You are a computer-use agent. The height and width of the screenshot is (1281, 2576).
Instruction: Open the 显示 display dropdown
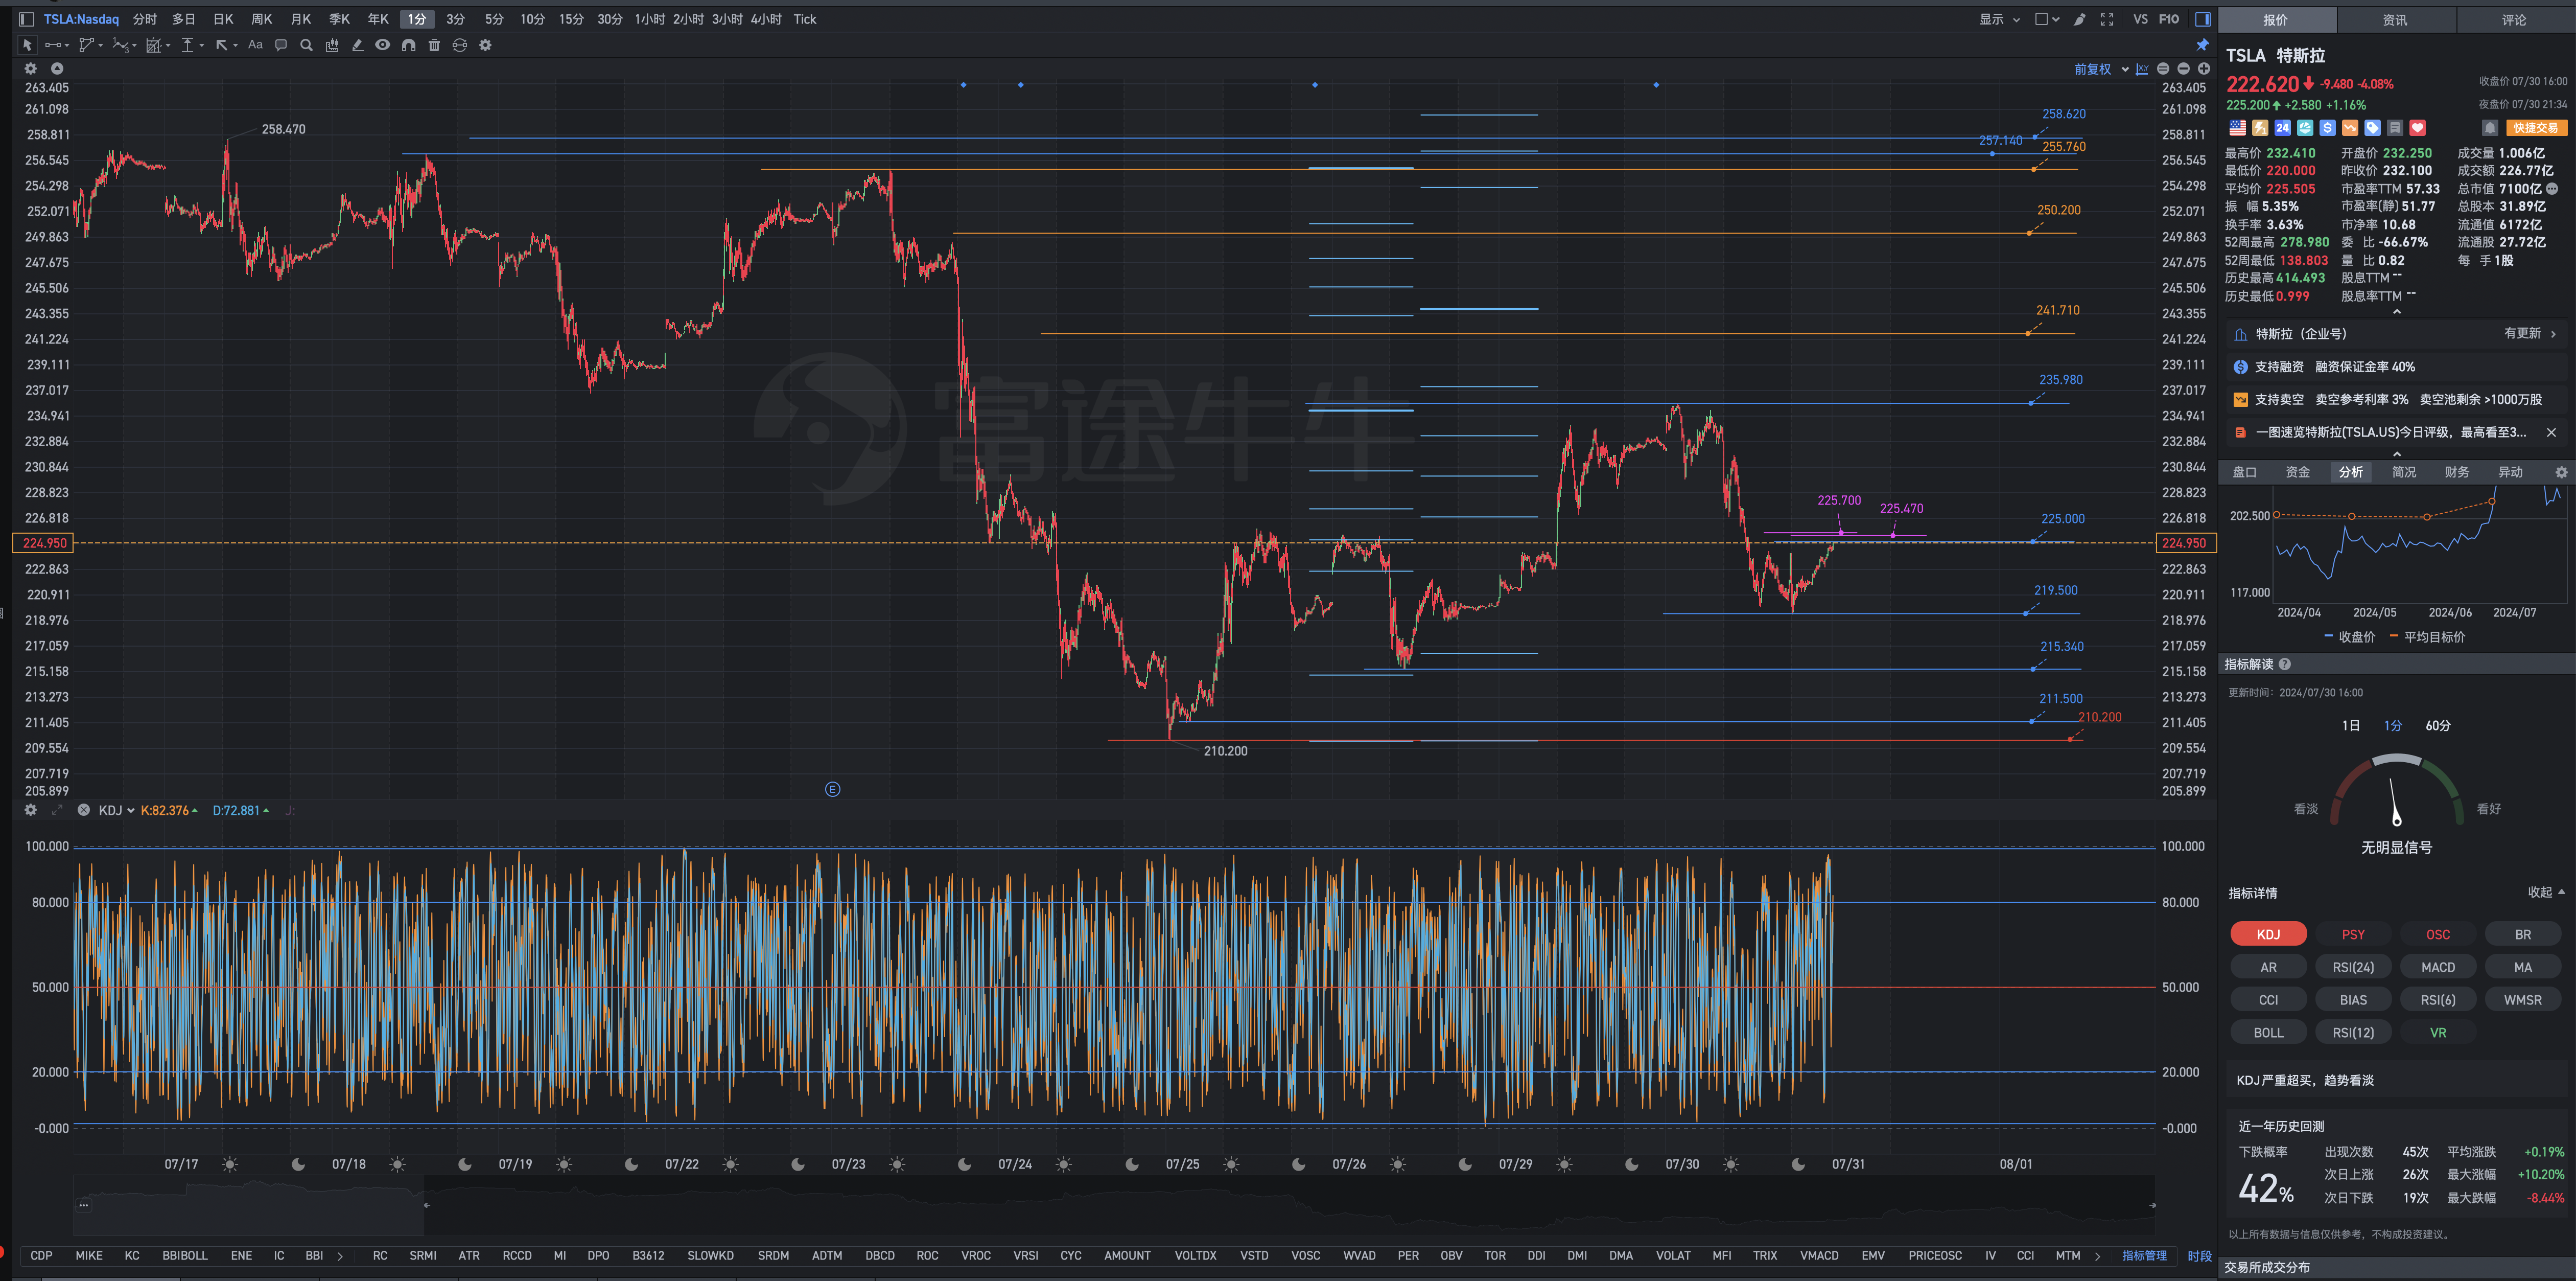pos(2000,19)
